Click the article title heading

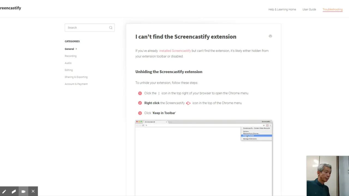pyautogui.click(x=186, y=37)
